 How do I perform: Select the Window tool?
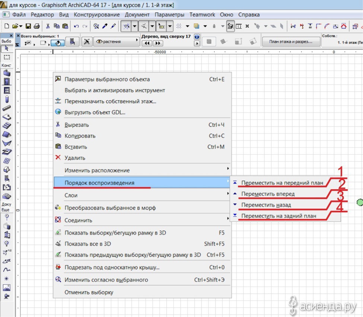coord(7,90)
